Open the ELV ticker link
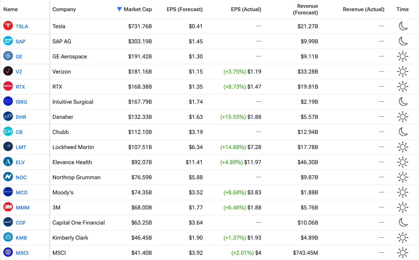The image size is (419, 260). 20,162
